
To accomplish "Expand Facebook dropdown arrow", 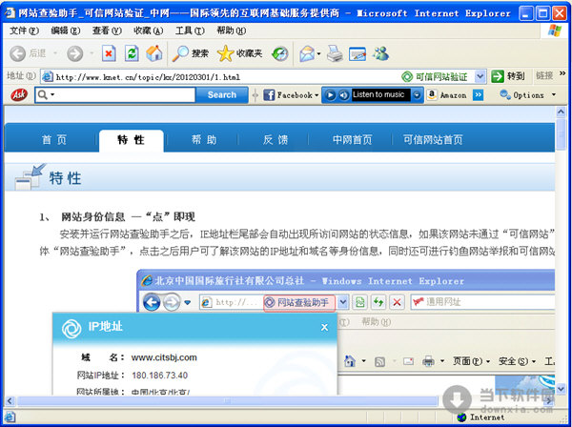I will pos(317,95).
